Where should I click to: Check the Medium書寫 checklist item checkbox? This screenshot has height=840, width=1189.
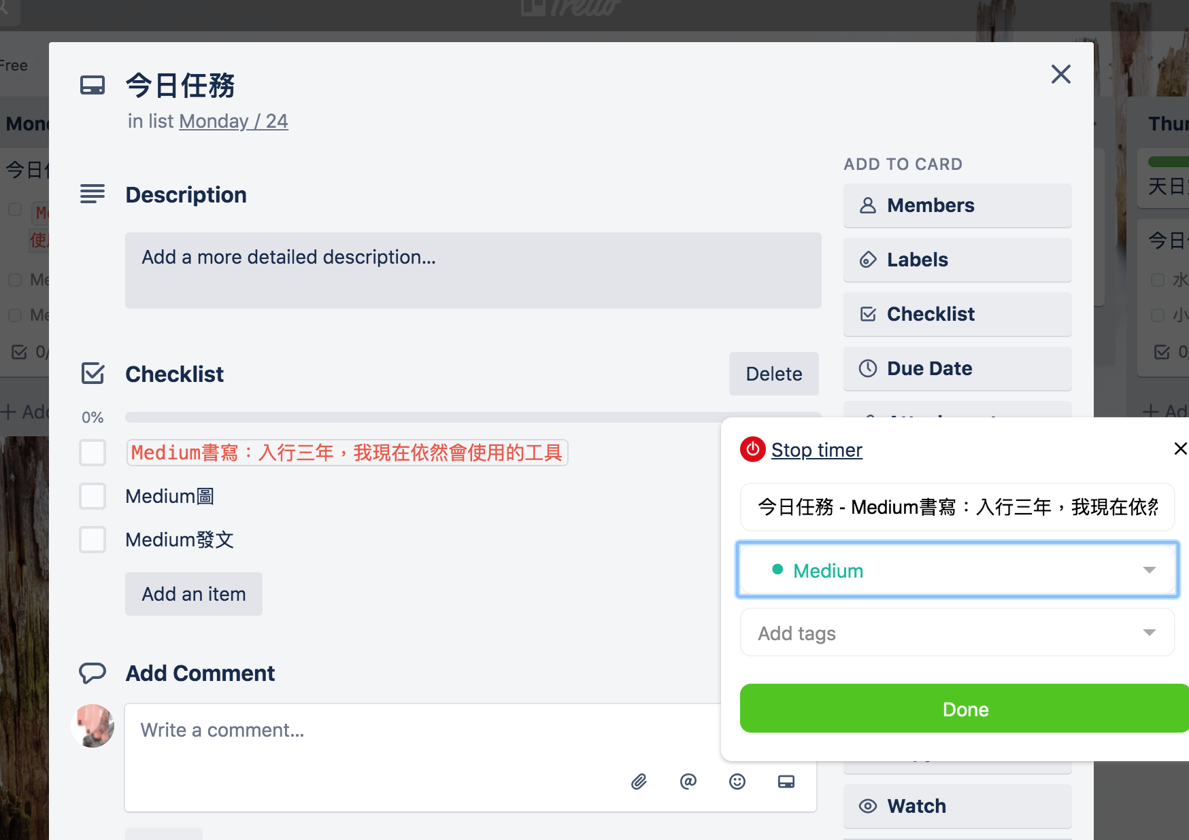point(93,453)
